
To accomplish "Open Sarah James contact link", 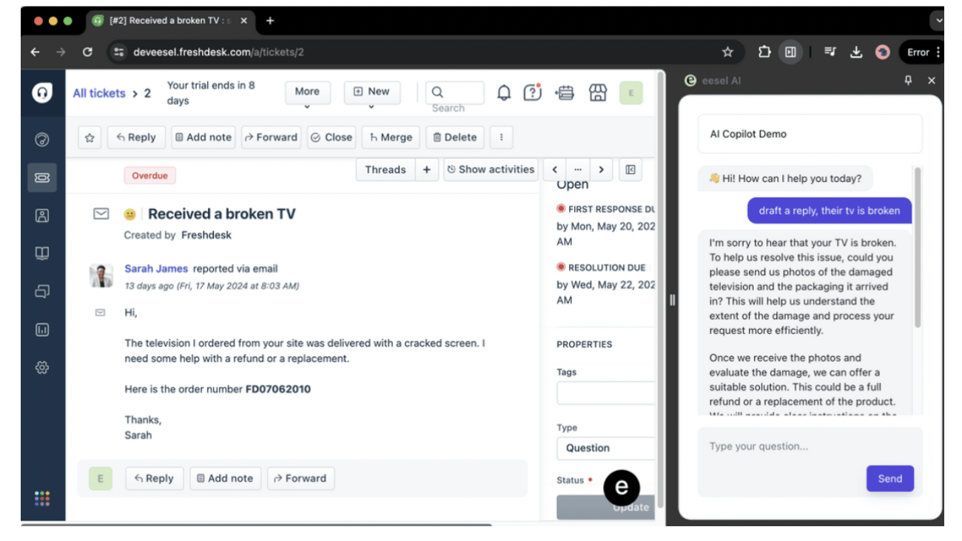I will pos(156,268).
